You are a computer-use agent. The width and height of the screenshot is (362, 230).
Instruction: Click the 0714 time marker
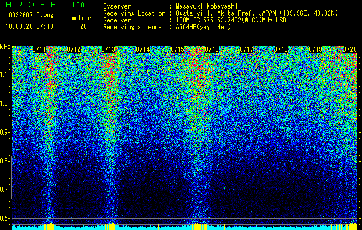click(x=143, y=49)
